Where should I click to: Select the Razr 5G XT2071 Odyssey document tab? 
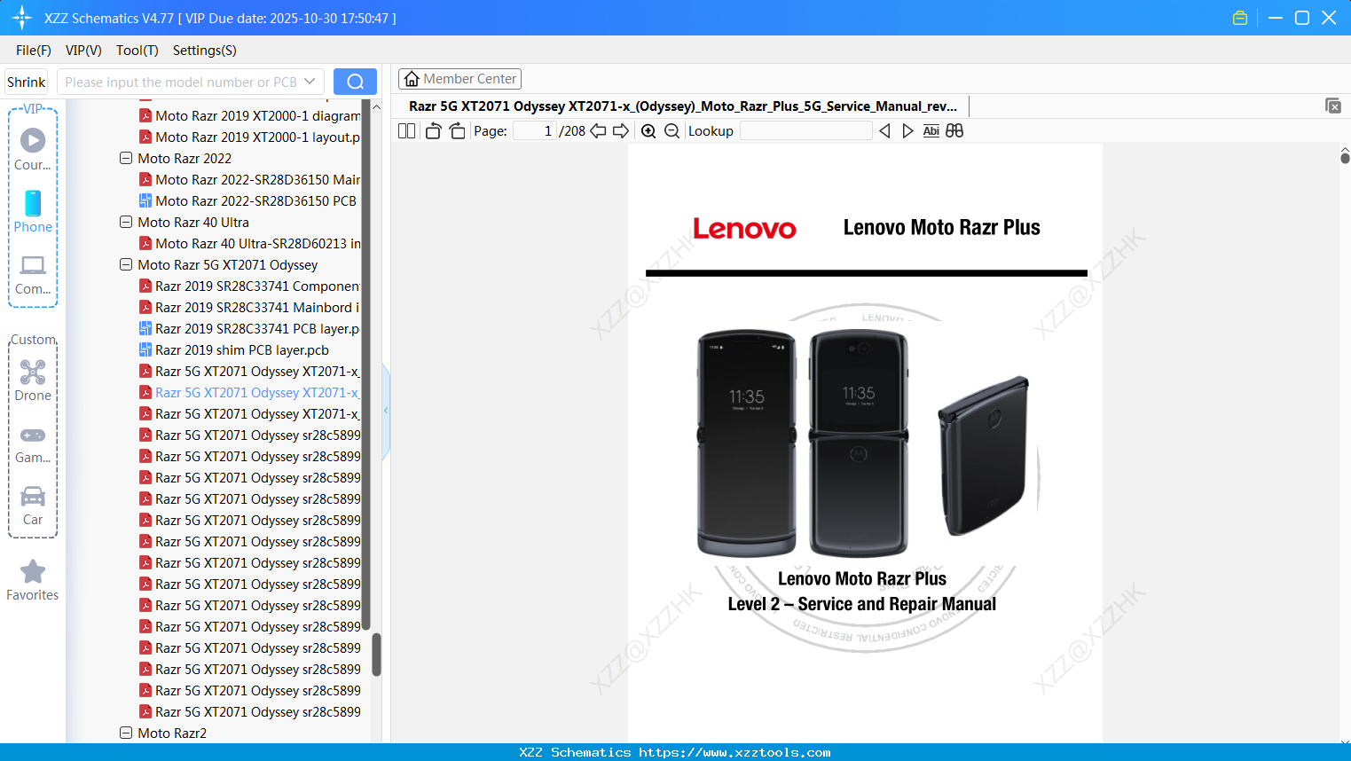[683, 106]
